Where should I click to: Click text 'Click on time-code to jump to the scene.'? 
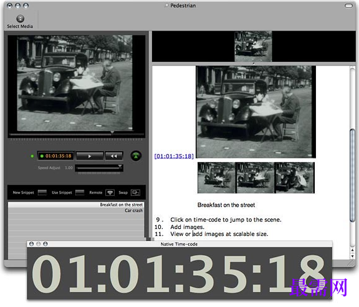226,220
